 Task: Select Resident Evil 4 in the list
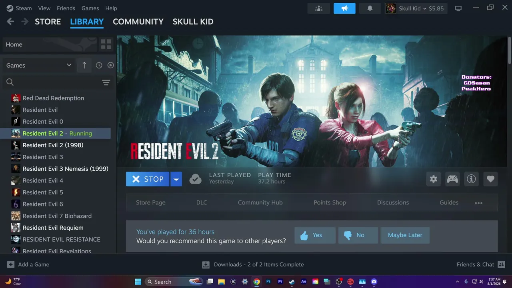(55, 180)
